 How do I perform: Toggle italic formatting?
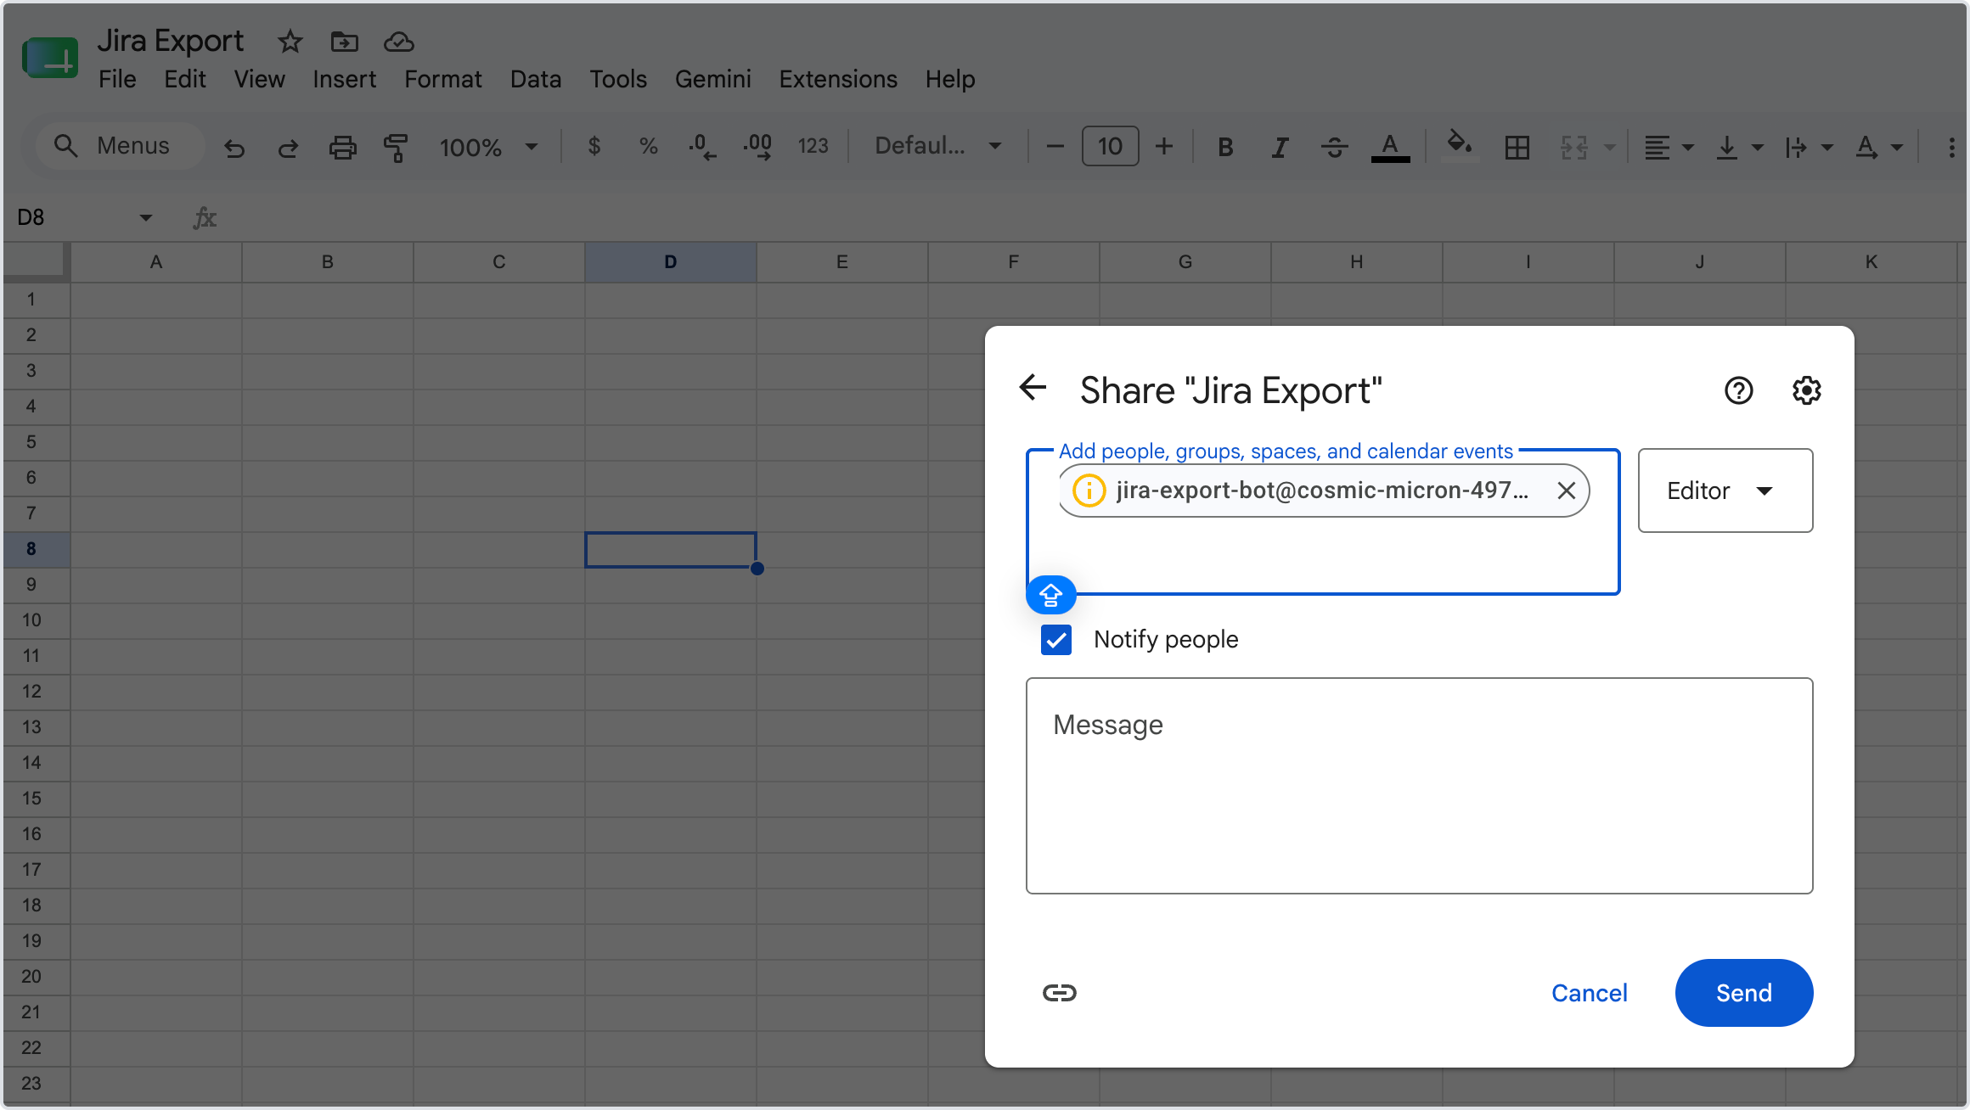pos(1280,148)
